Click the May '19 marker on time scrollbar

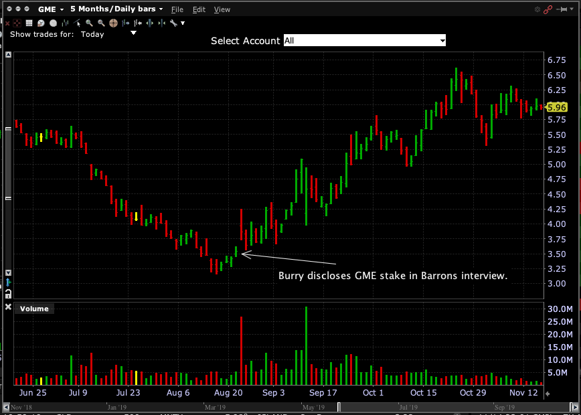[313, 408]
